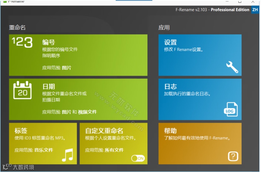
Task: Click the LOG file icon
Action: point(231,109)
